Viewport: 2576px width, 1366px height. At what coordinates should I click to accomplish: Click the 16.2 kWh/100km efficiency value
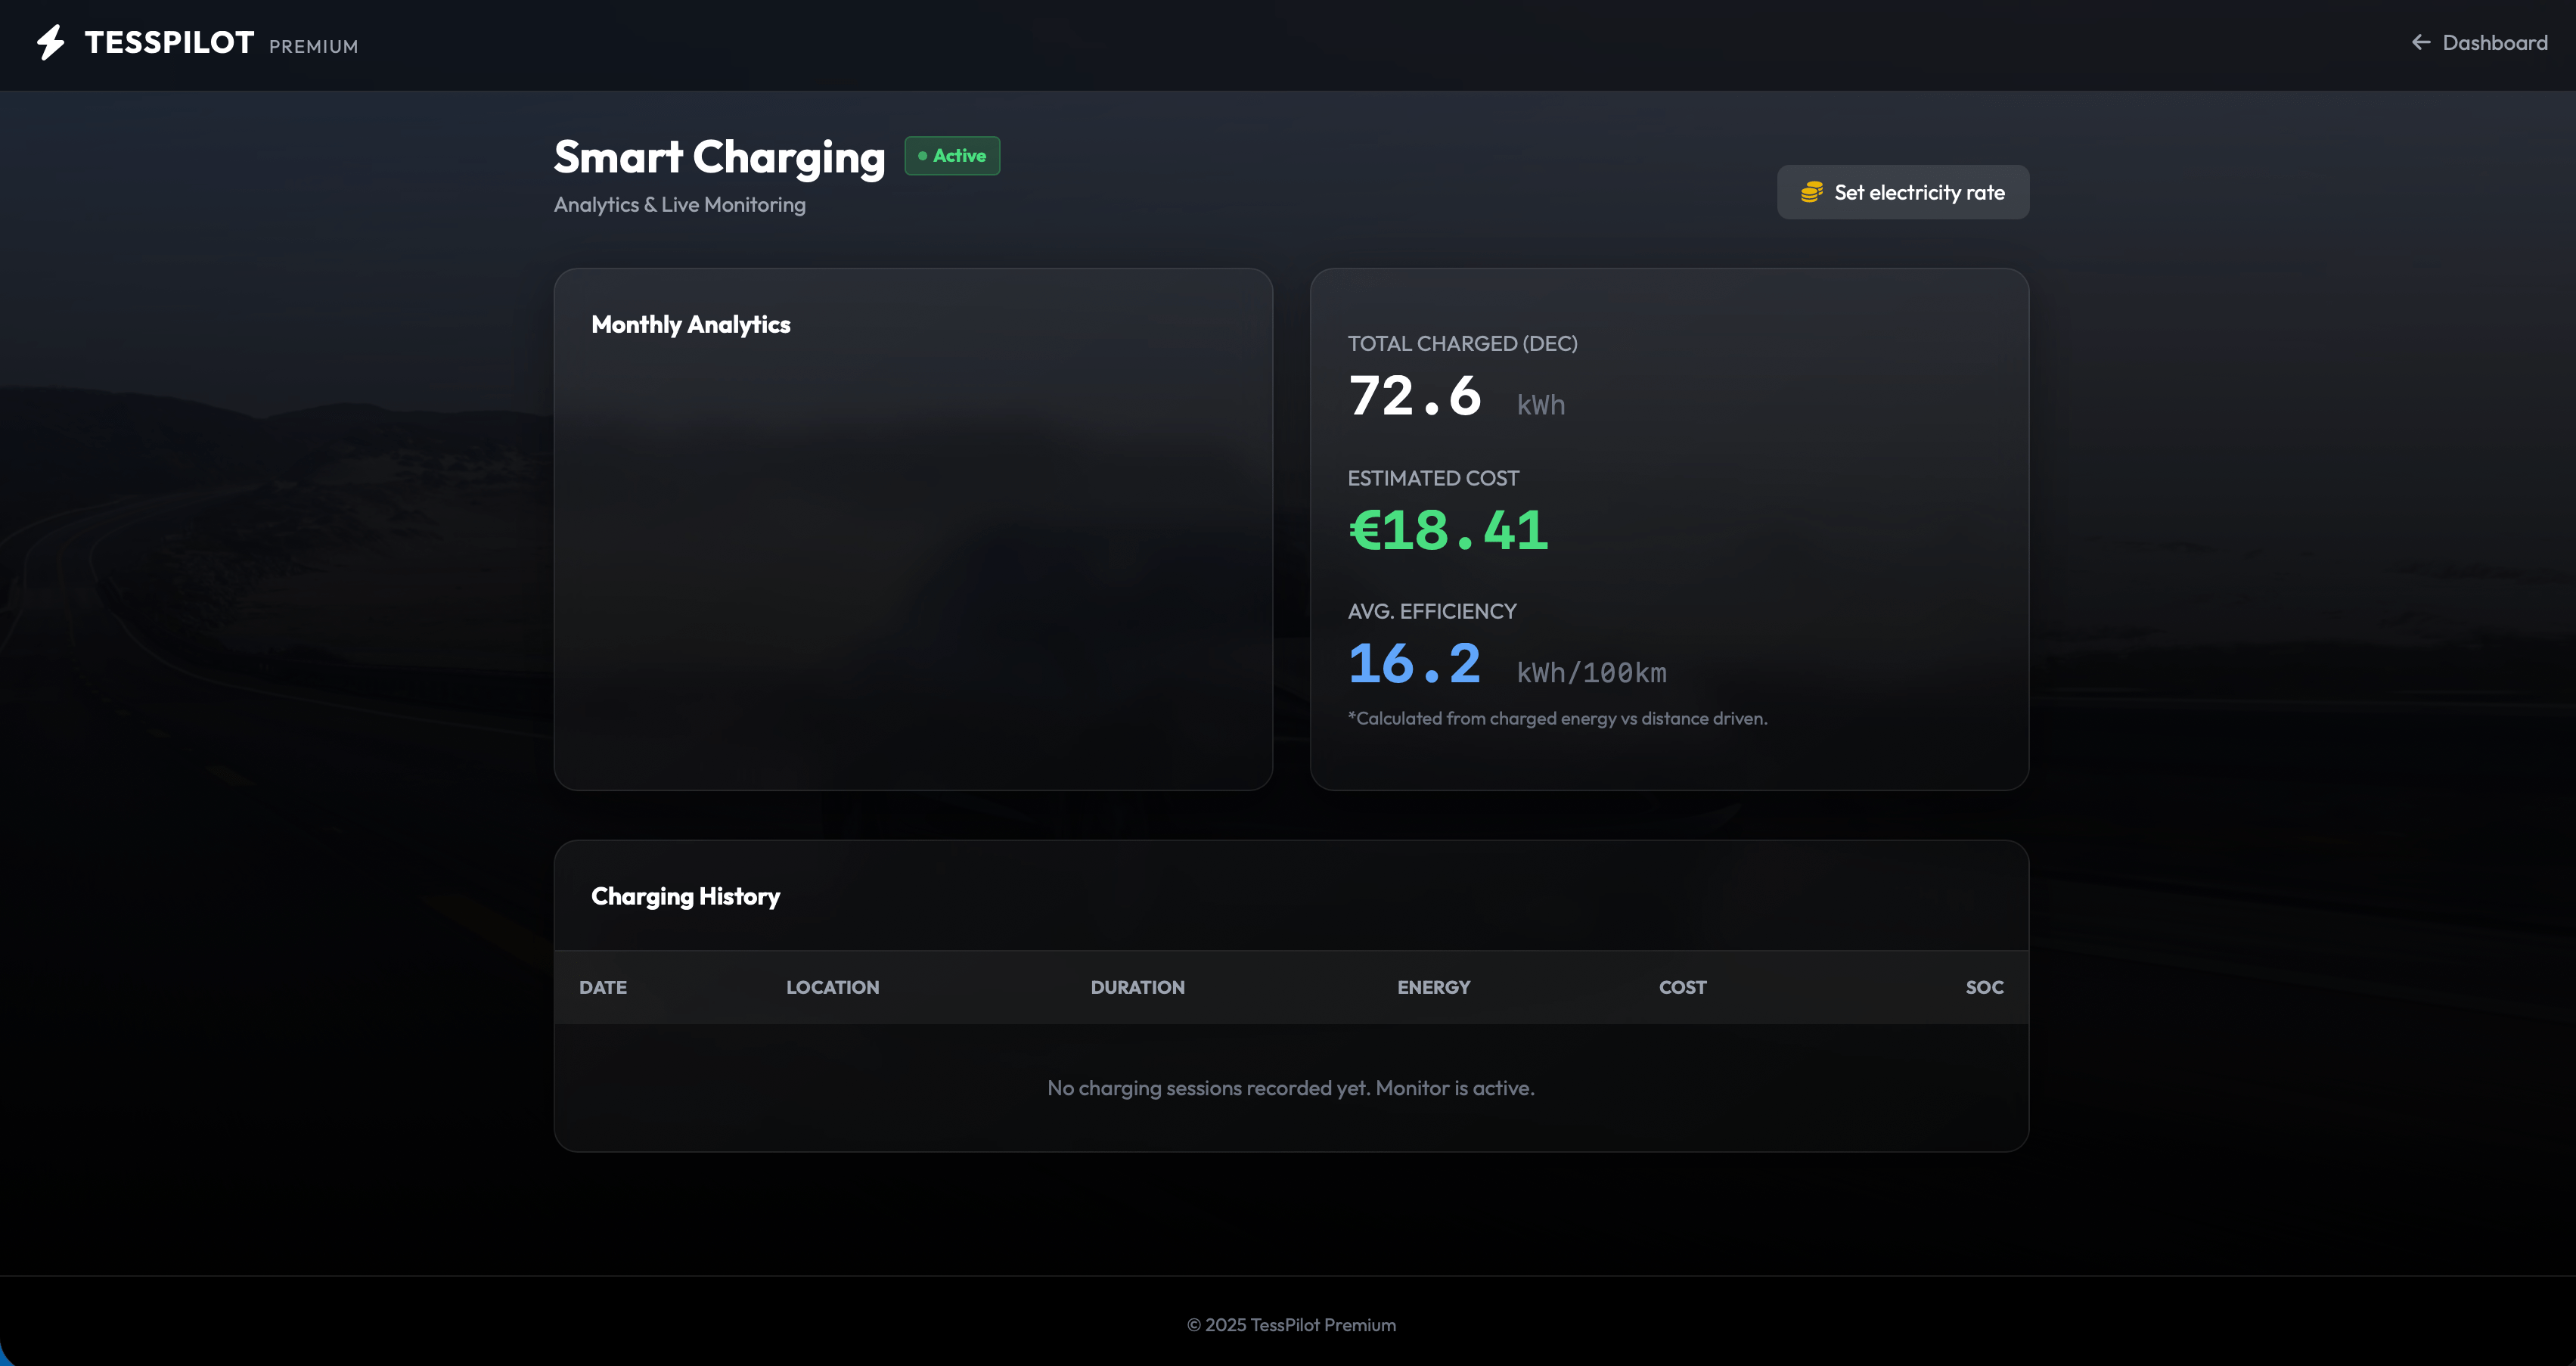pyautogui.click(x=1414, y=663)
